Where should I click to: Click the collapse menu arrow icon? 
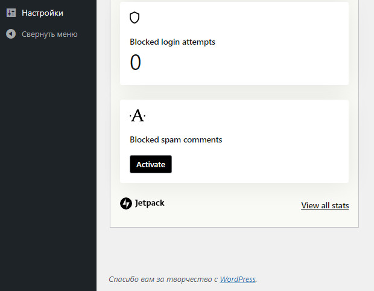tap(11, 34)
